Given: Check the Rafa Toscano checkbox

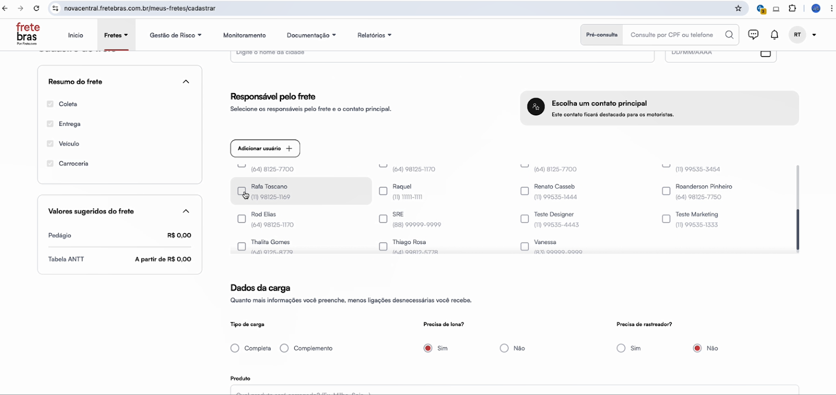Looking at the screenshot, I should tap(241, 191).
